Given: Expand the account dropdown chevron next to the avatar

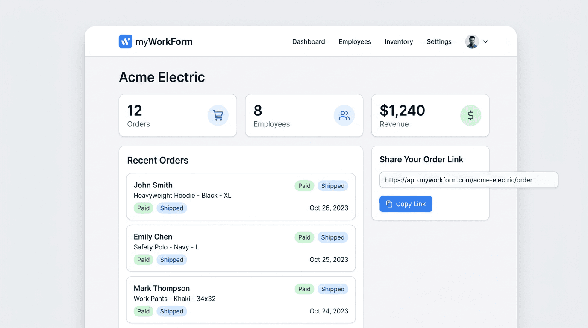Looking at the screenshot, I should pyautogui.click(x=485, y=41).
